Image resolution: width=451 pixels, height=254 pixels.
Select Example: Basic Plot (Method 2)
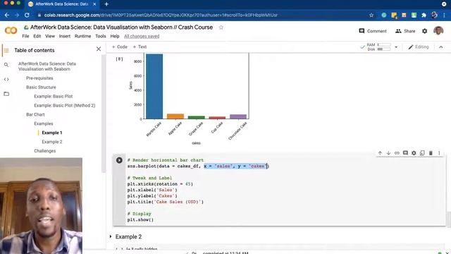coord(64,105)
